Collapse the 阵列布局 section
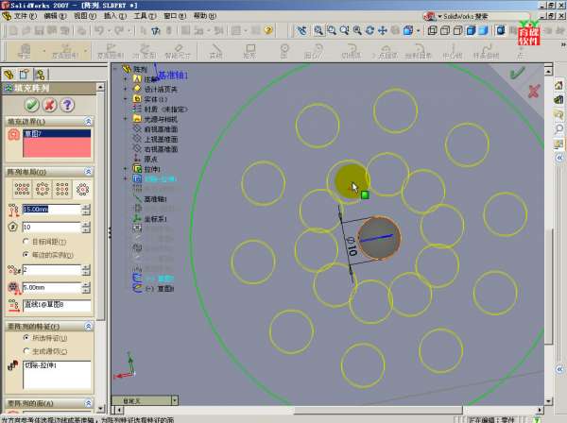 [x=89, y=171]
